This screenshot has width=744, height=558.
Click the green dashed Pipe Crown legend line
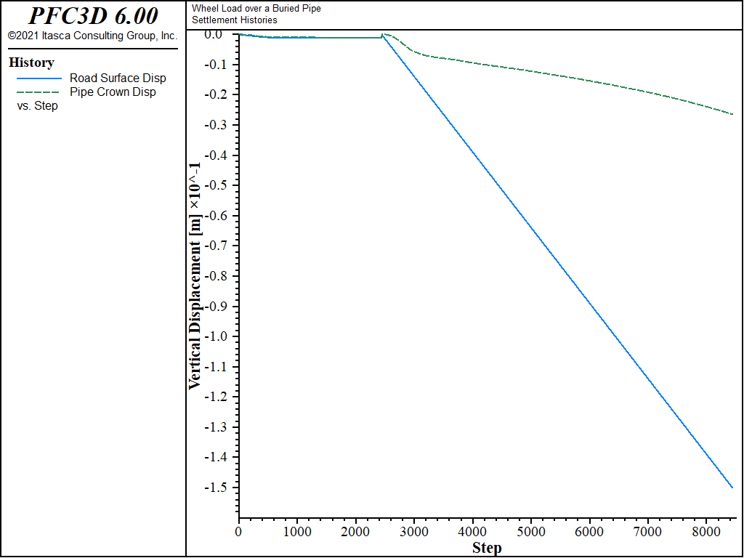click(39, 92)
